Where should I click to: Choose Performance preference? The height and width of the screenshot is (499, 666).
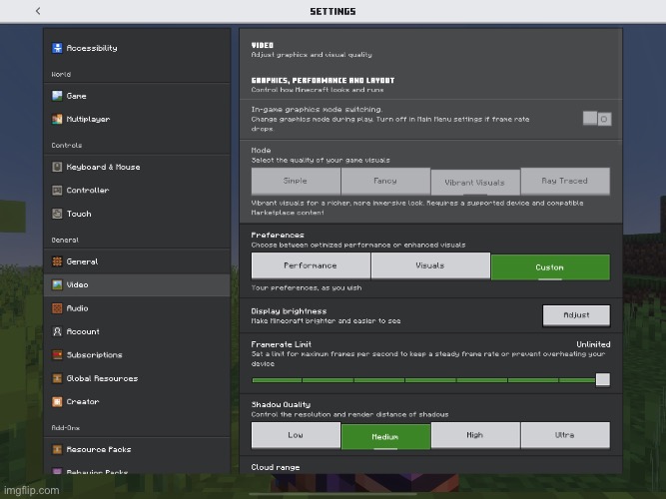click(311, 265)
